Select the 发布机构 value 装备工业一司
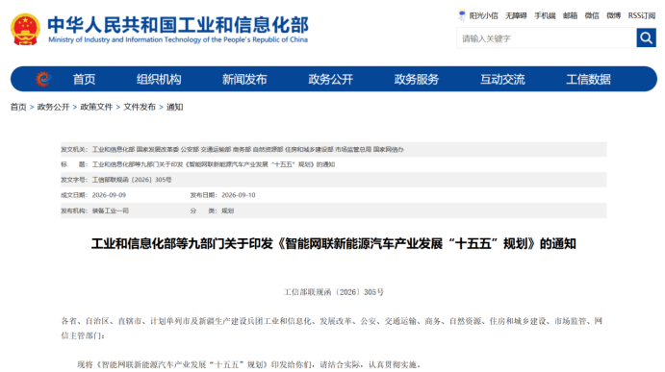Screen dimensions: 665x372 click(x=111, y=211)
